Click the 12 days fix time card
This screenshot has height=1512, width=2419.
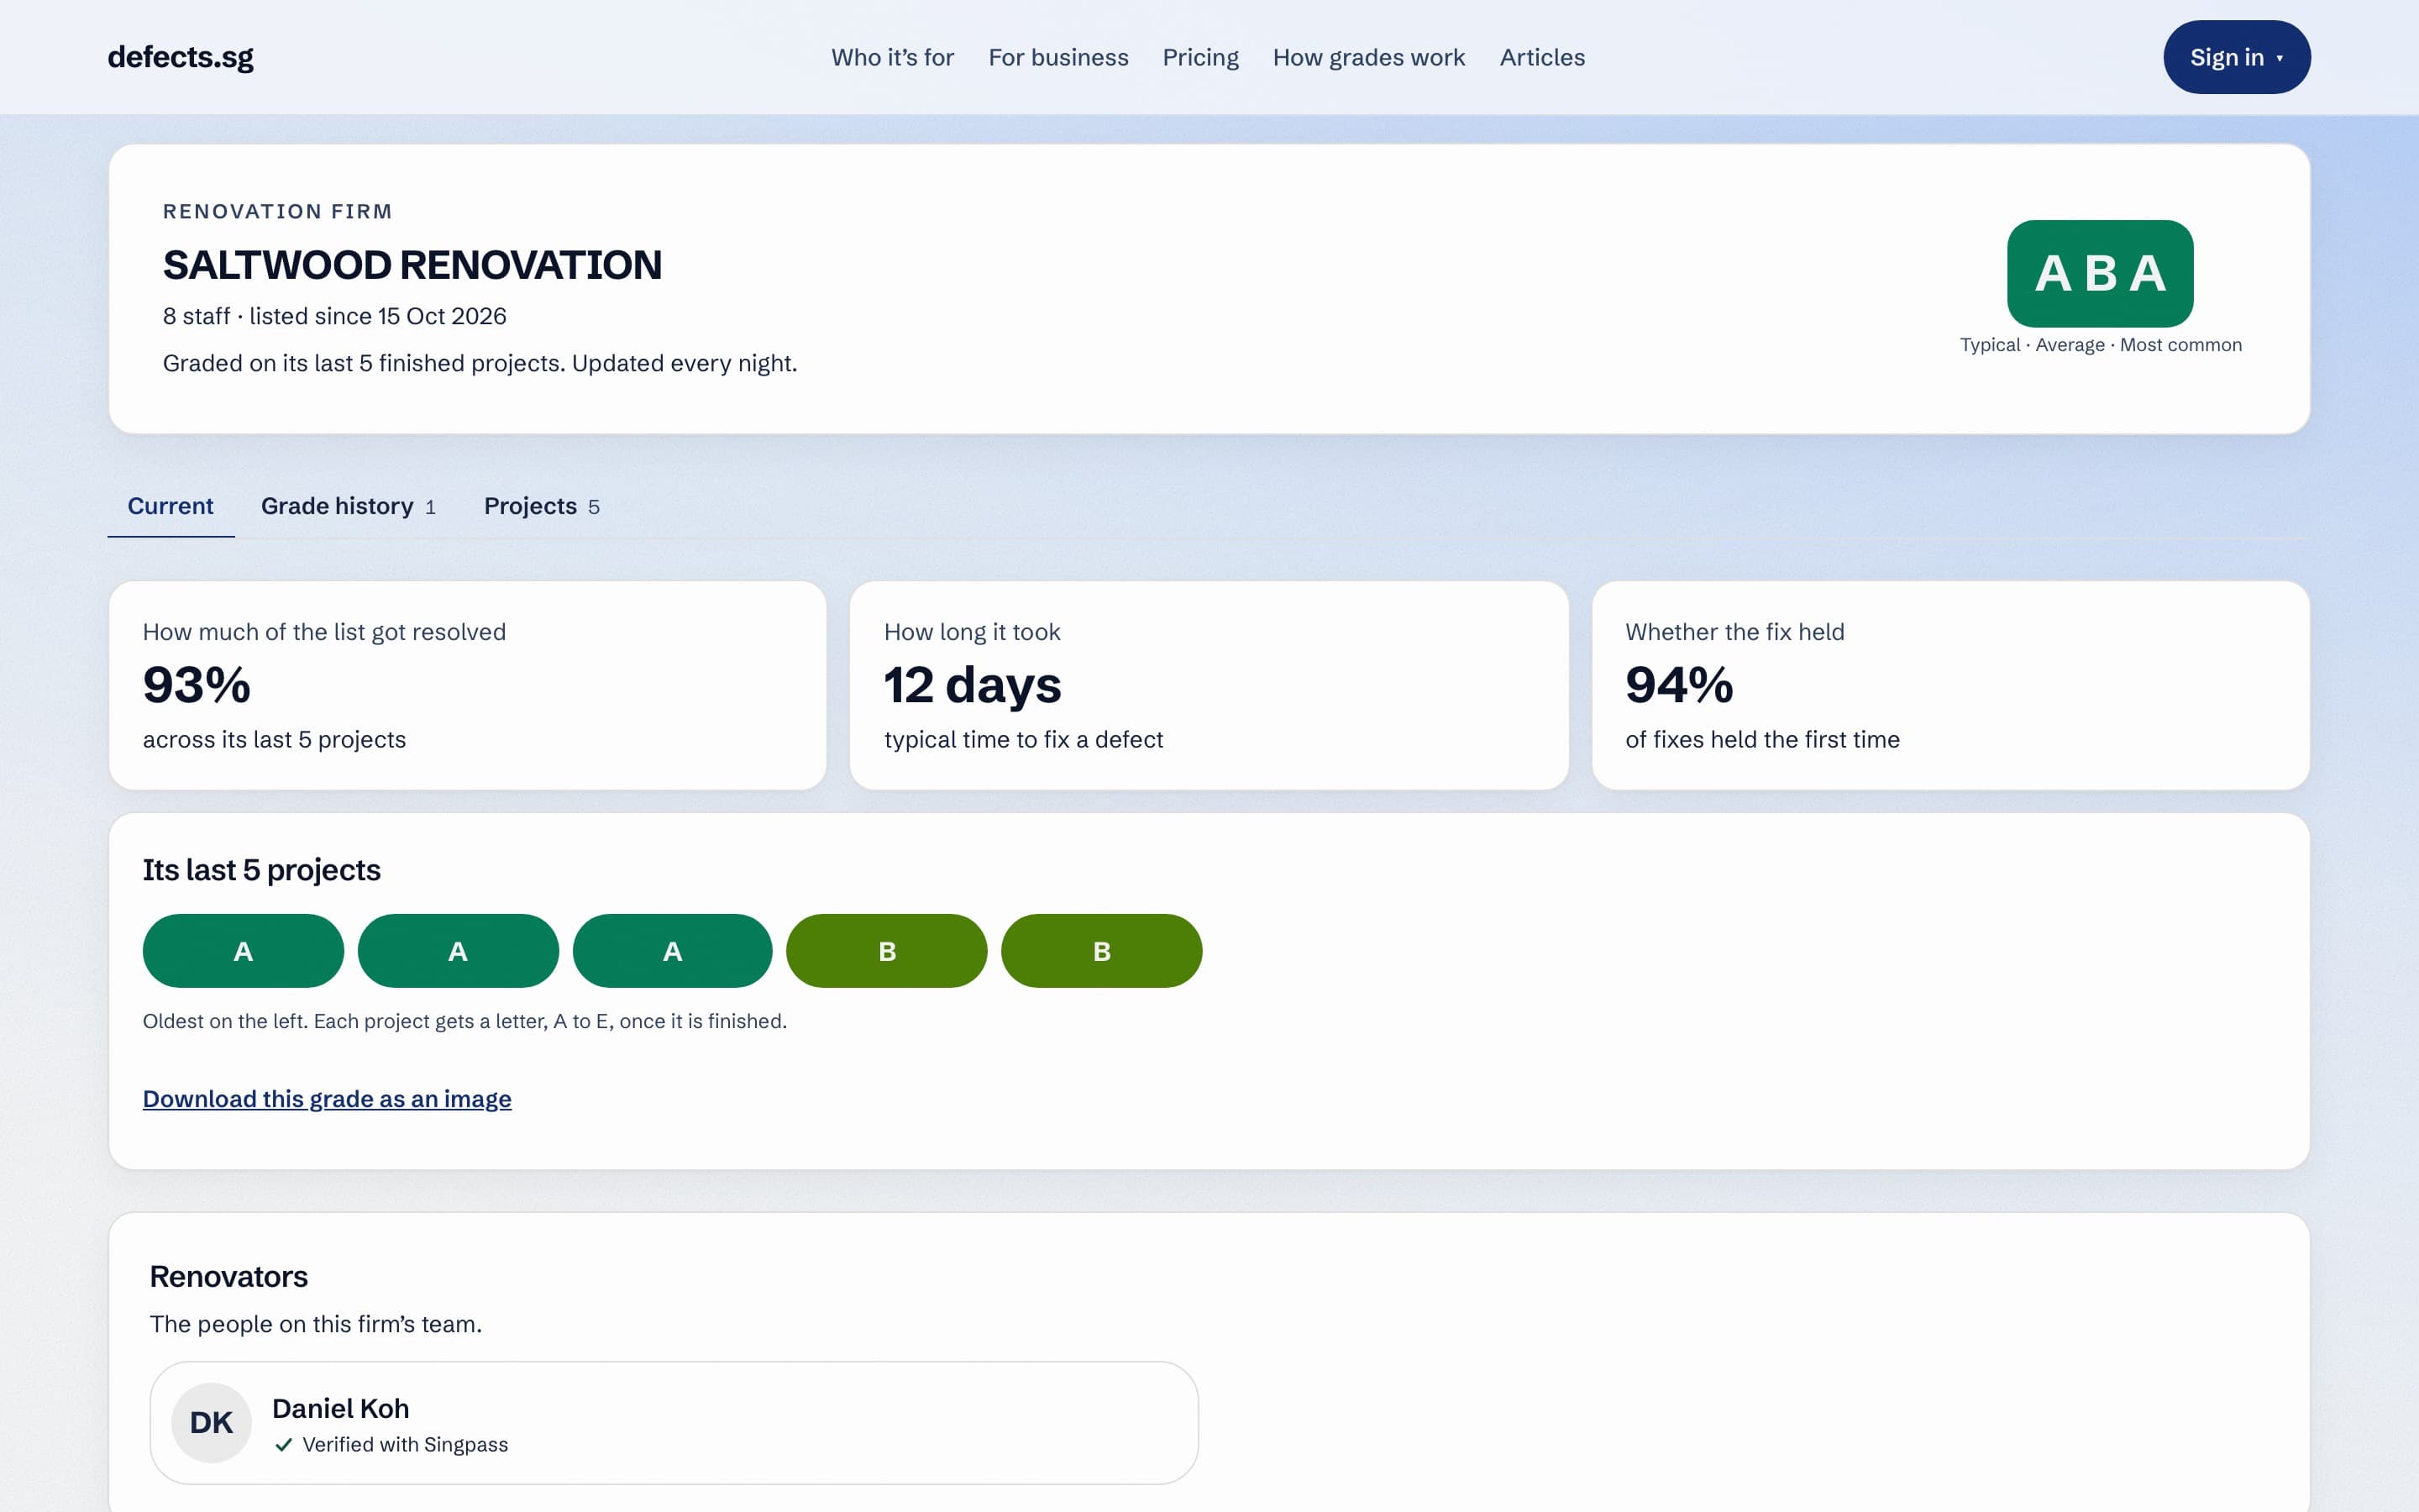click(x=1209, y=685)
